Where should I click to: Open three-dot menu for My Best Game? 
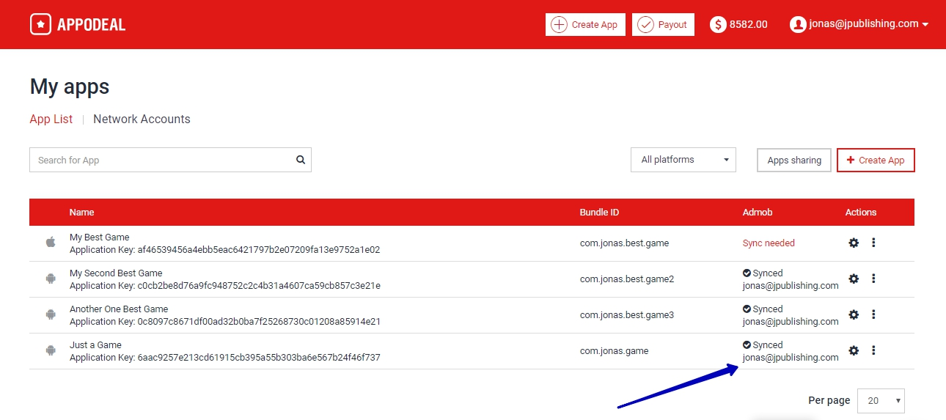873,243
